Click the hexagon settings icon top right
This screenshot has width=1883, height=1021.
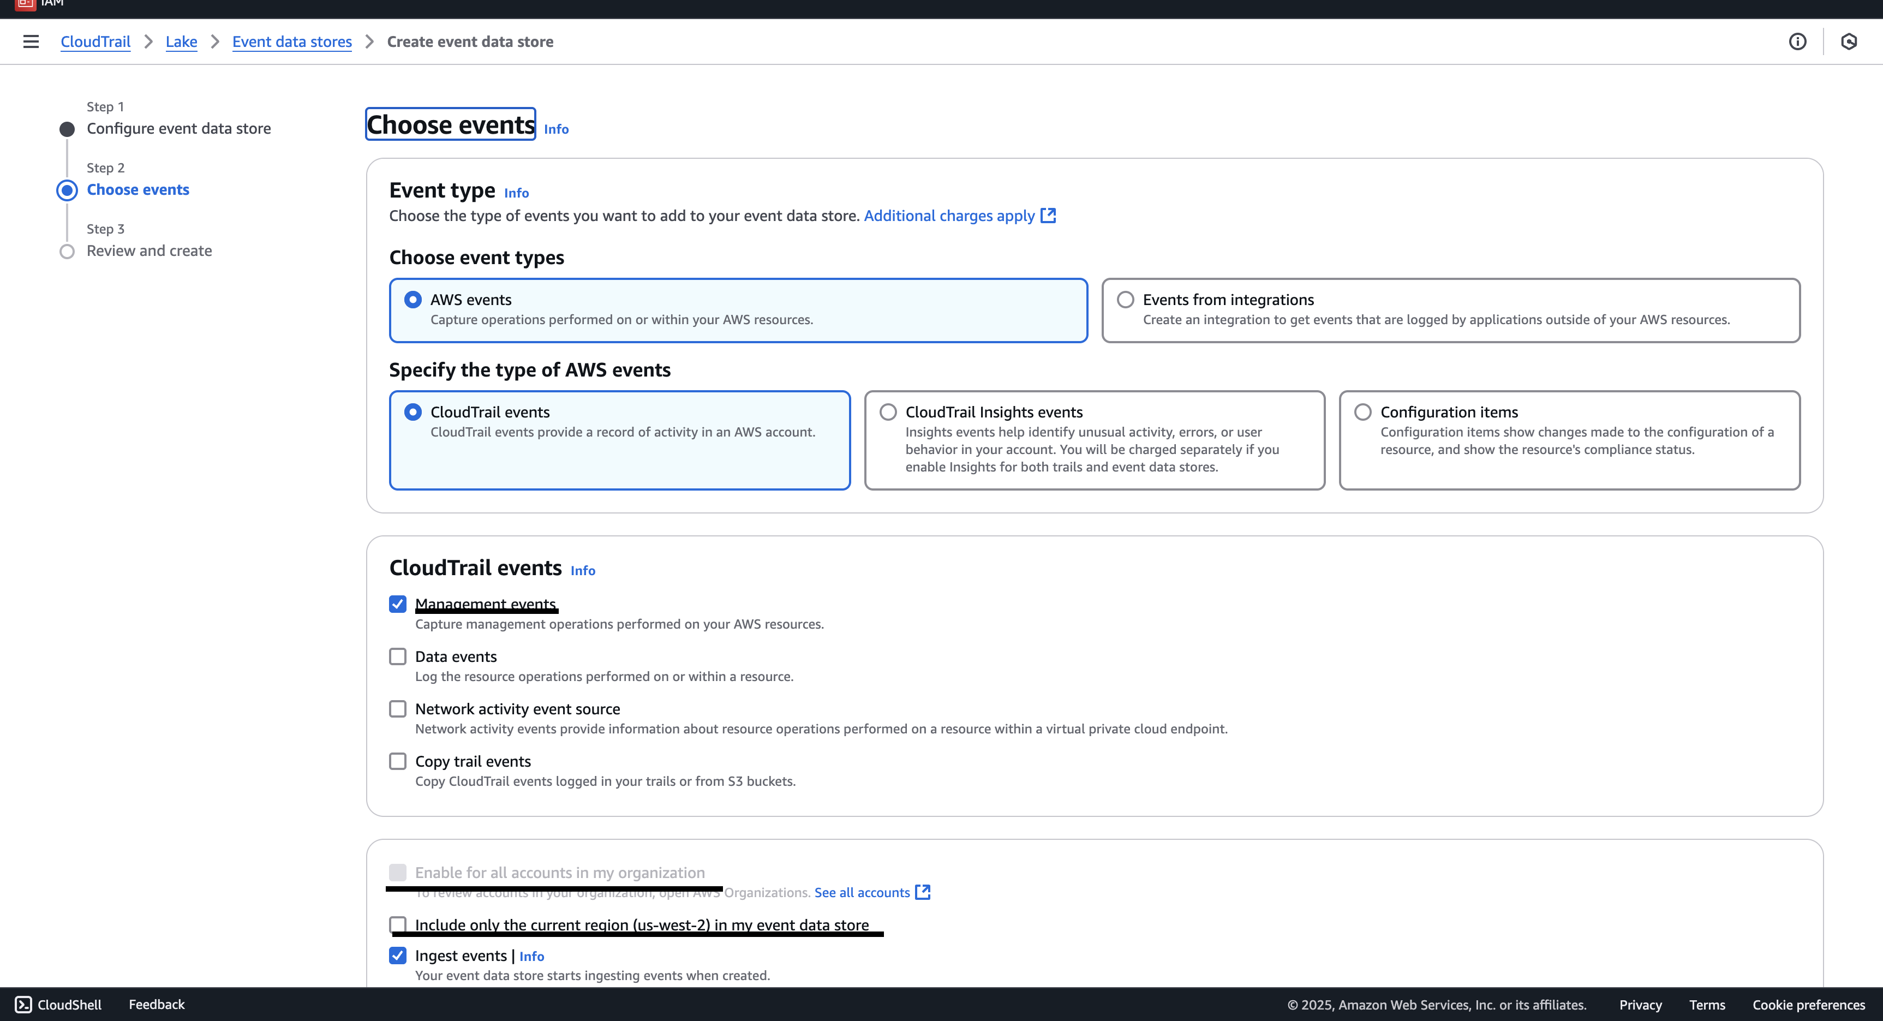click(1849, 41)
